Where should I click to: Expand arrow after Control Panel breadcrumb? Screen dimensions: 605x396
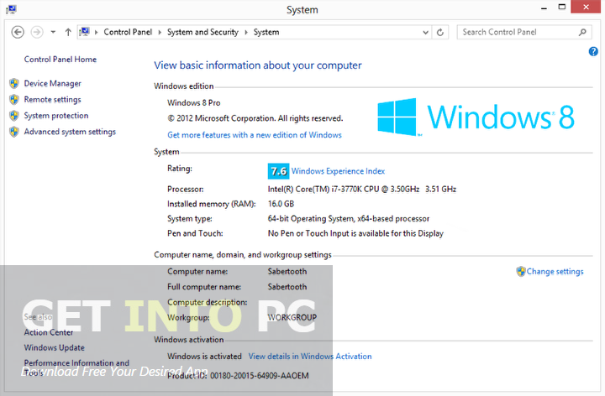[x=160, y=33]
